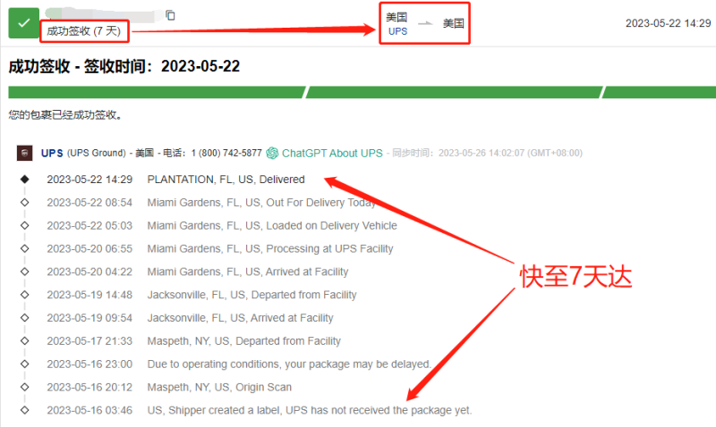Click the package may be delayed event

[x=289, y=364]
